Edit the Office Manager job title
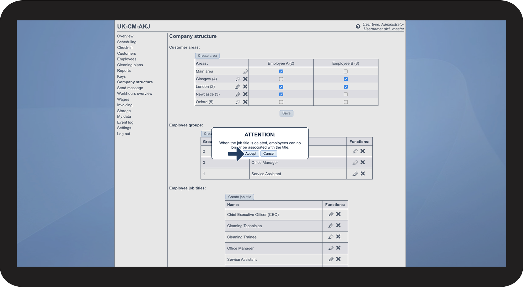Screen dimensions: 523x287 331,248
